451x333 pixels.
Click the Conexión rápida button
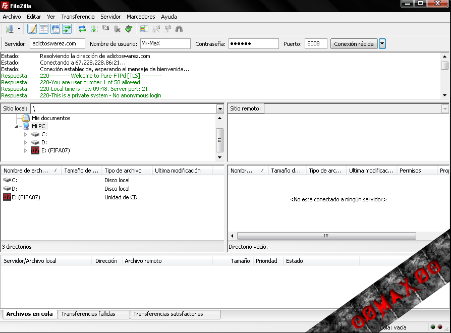coord(354,44)
